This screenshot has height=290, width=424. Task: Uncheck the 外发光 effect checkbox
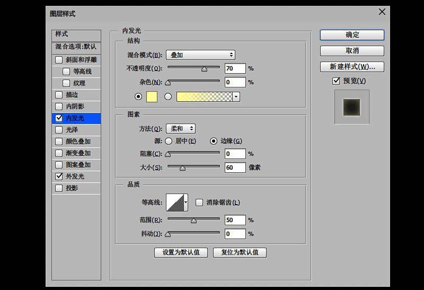pos(59,177)
